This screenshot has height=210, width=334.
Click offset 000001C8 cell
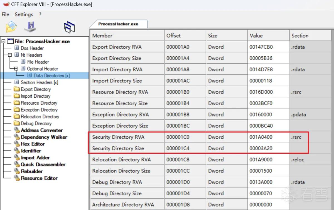[185, 160]
